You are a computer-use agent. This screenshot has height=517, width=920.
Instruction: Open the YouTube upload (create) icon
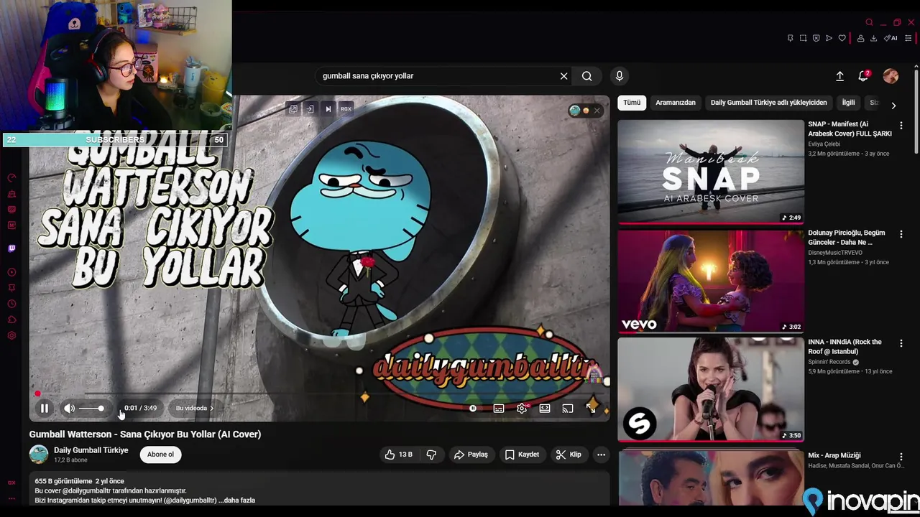(x=839, y=76)
